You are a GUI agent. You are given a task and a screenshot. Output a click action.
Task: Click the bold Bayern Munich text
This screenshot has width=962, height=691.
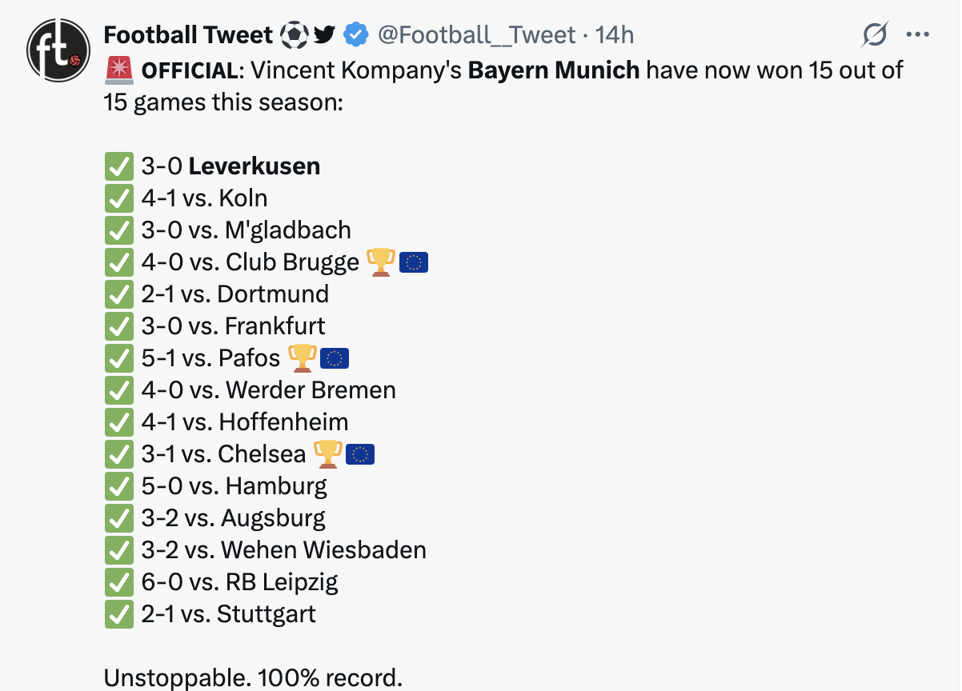(553, 70)
